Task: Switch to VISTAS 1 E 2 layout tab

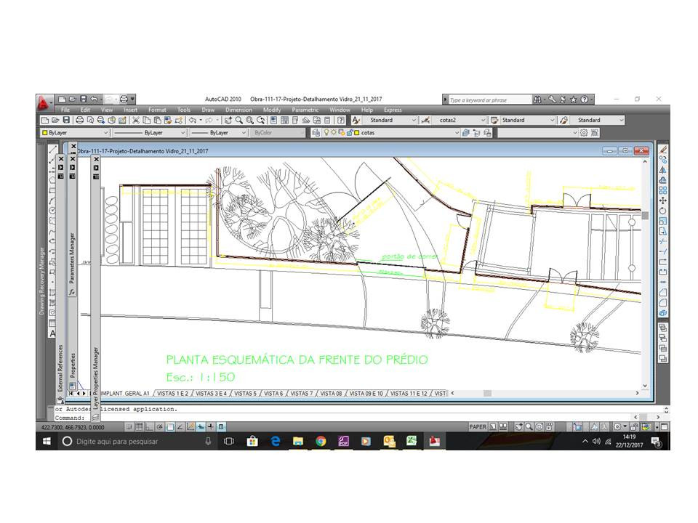Action: tap(173, 394)
